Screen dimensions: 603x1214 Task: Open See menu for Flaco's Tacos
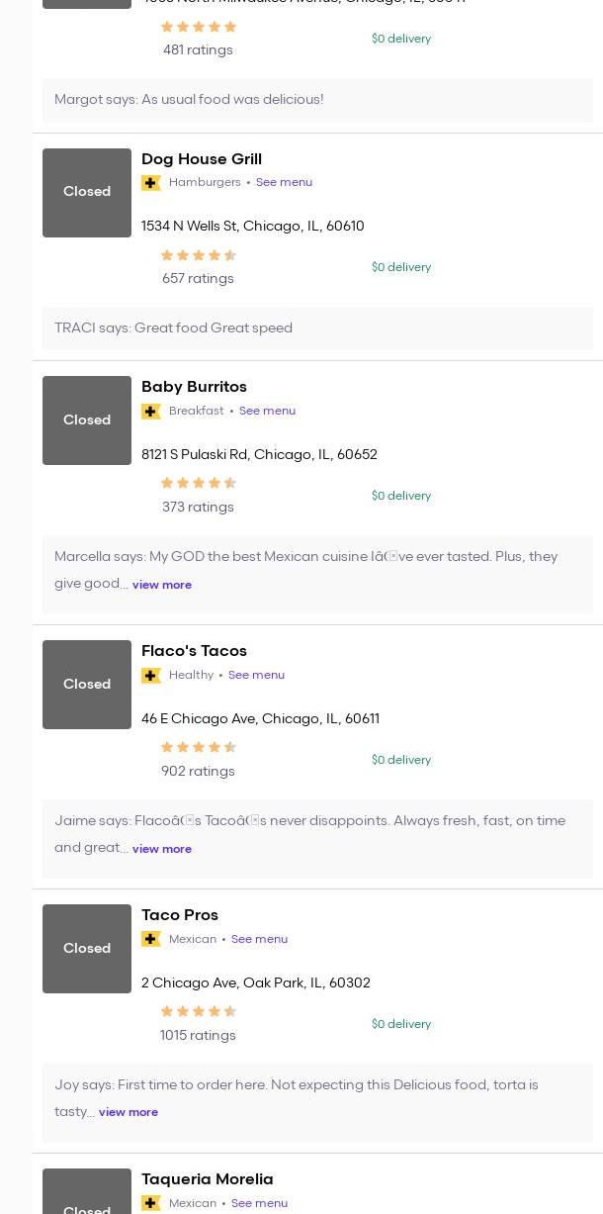tap(256, 675)
